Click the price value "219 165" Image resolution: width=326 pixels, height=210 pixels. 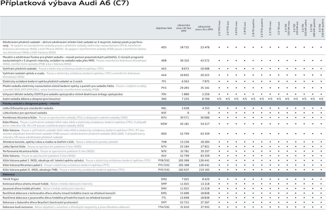pyautogui.click(x=204, y=170)
